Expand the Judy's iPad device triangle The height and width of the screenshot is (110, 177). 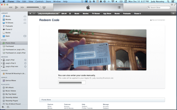(x=1, y=60)
